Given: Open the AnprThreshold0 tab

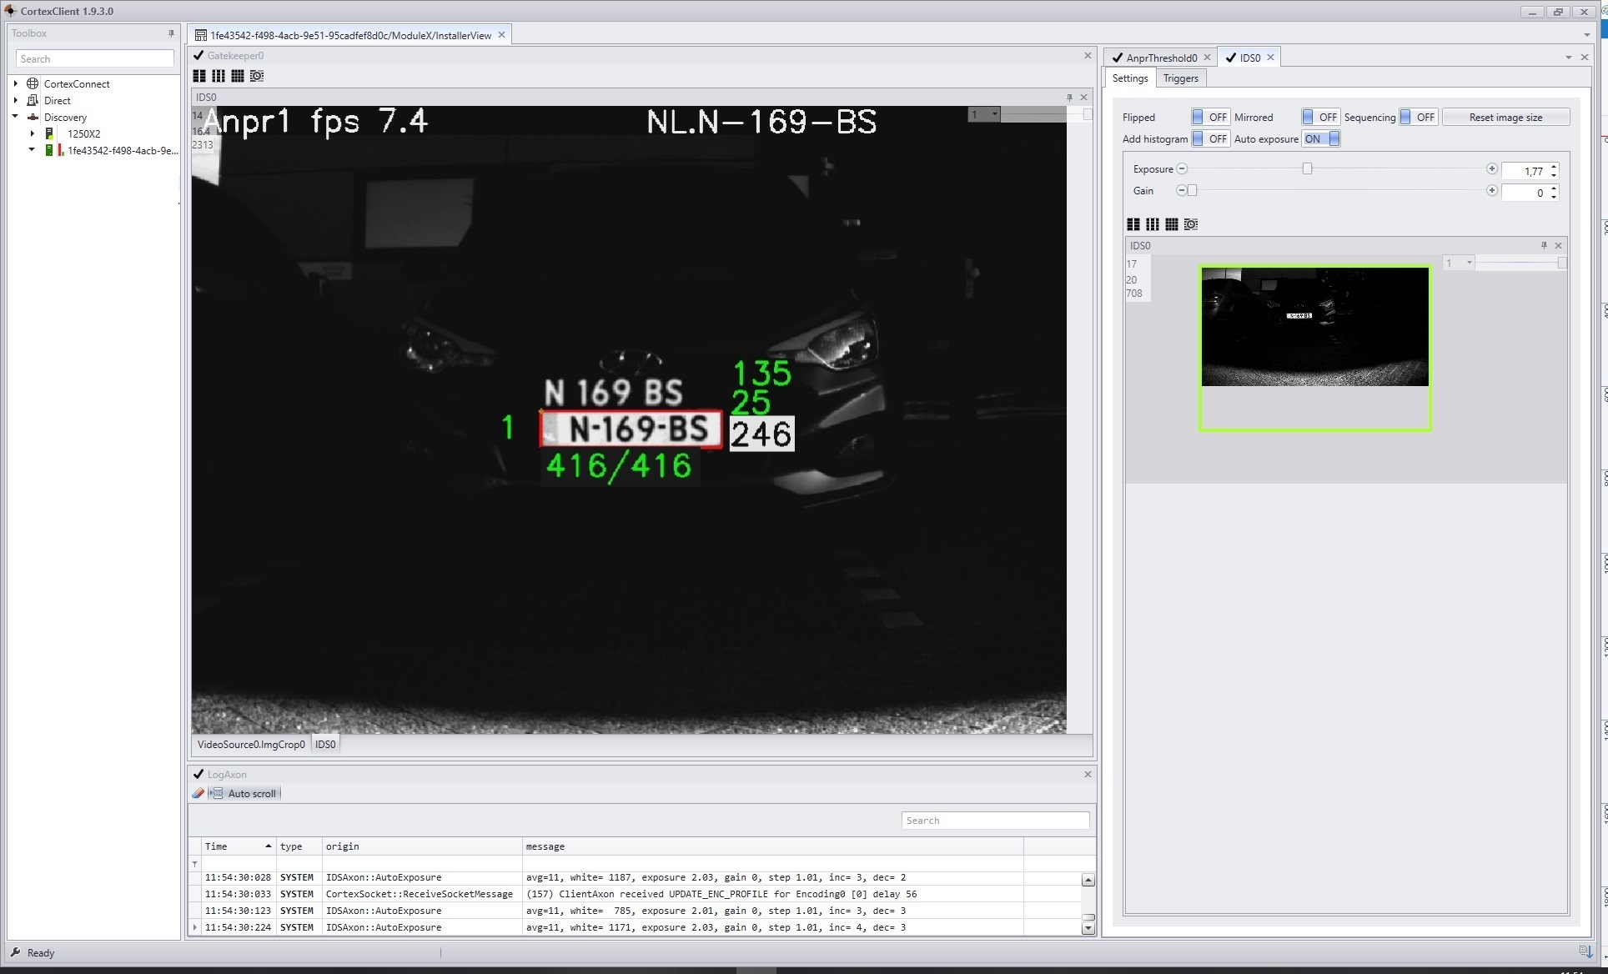Looking at the screenshot, I should point(1161,58).
